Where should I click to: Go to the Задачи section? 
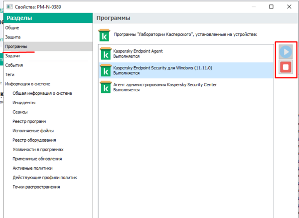(x=12, y=56)
